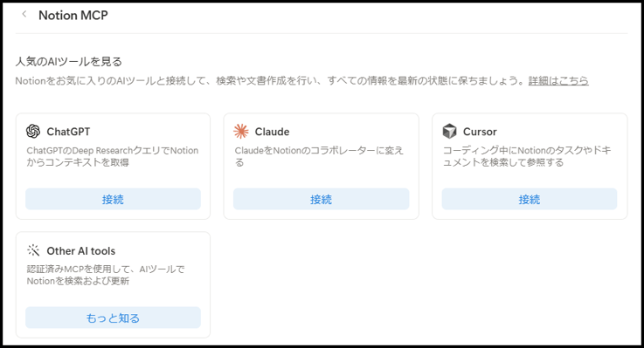This screenshot has height=348, width=644.
Task: Click the Cursor card title
Action: point(480,132)
